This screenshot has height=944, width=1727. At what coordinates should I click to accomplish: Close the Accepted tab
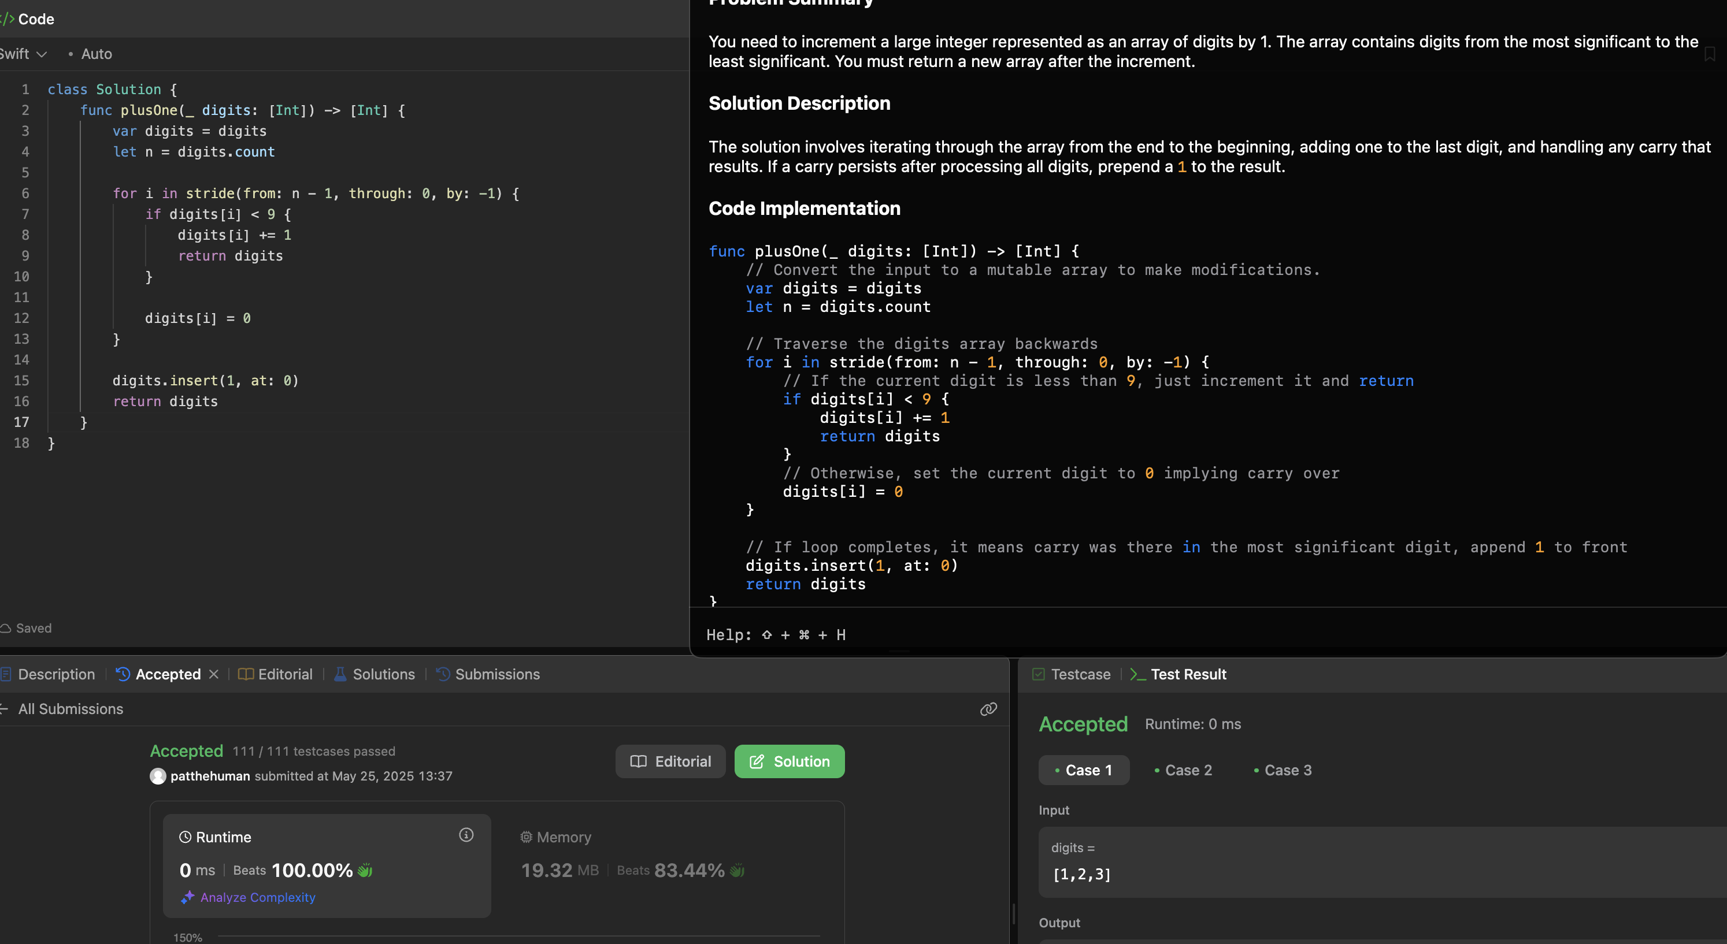(214, 674)
